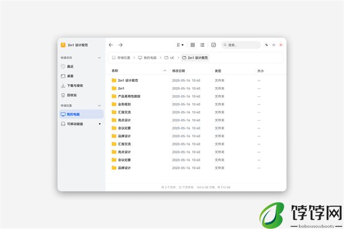
Task: Open the sort options dropdown in the toolbar
Action: (180, 45)
